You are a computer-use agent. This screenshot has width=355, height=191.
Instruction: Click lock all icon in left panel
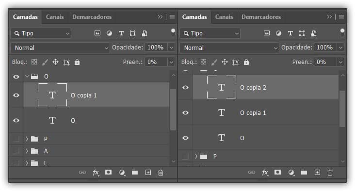tap(77, 62)
